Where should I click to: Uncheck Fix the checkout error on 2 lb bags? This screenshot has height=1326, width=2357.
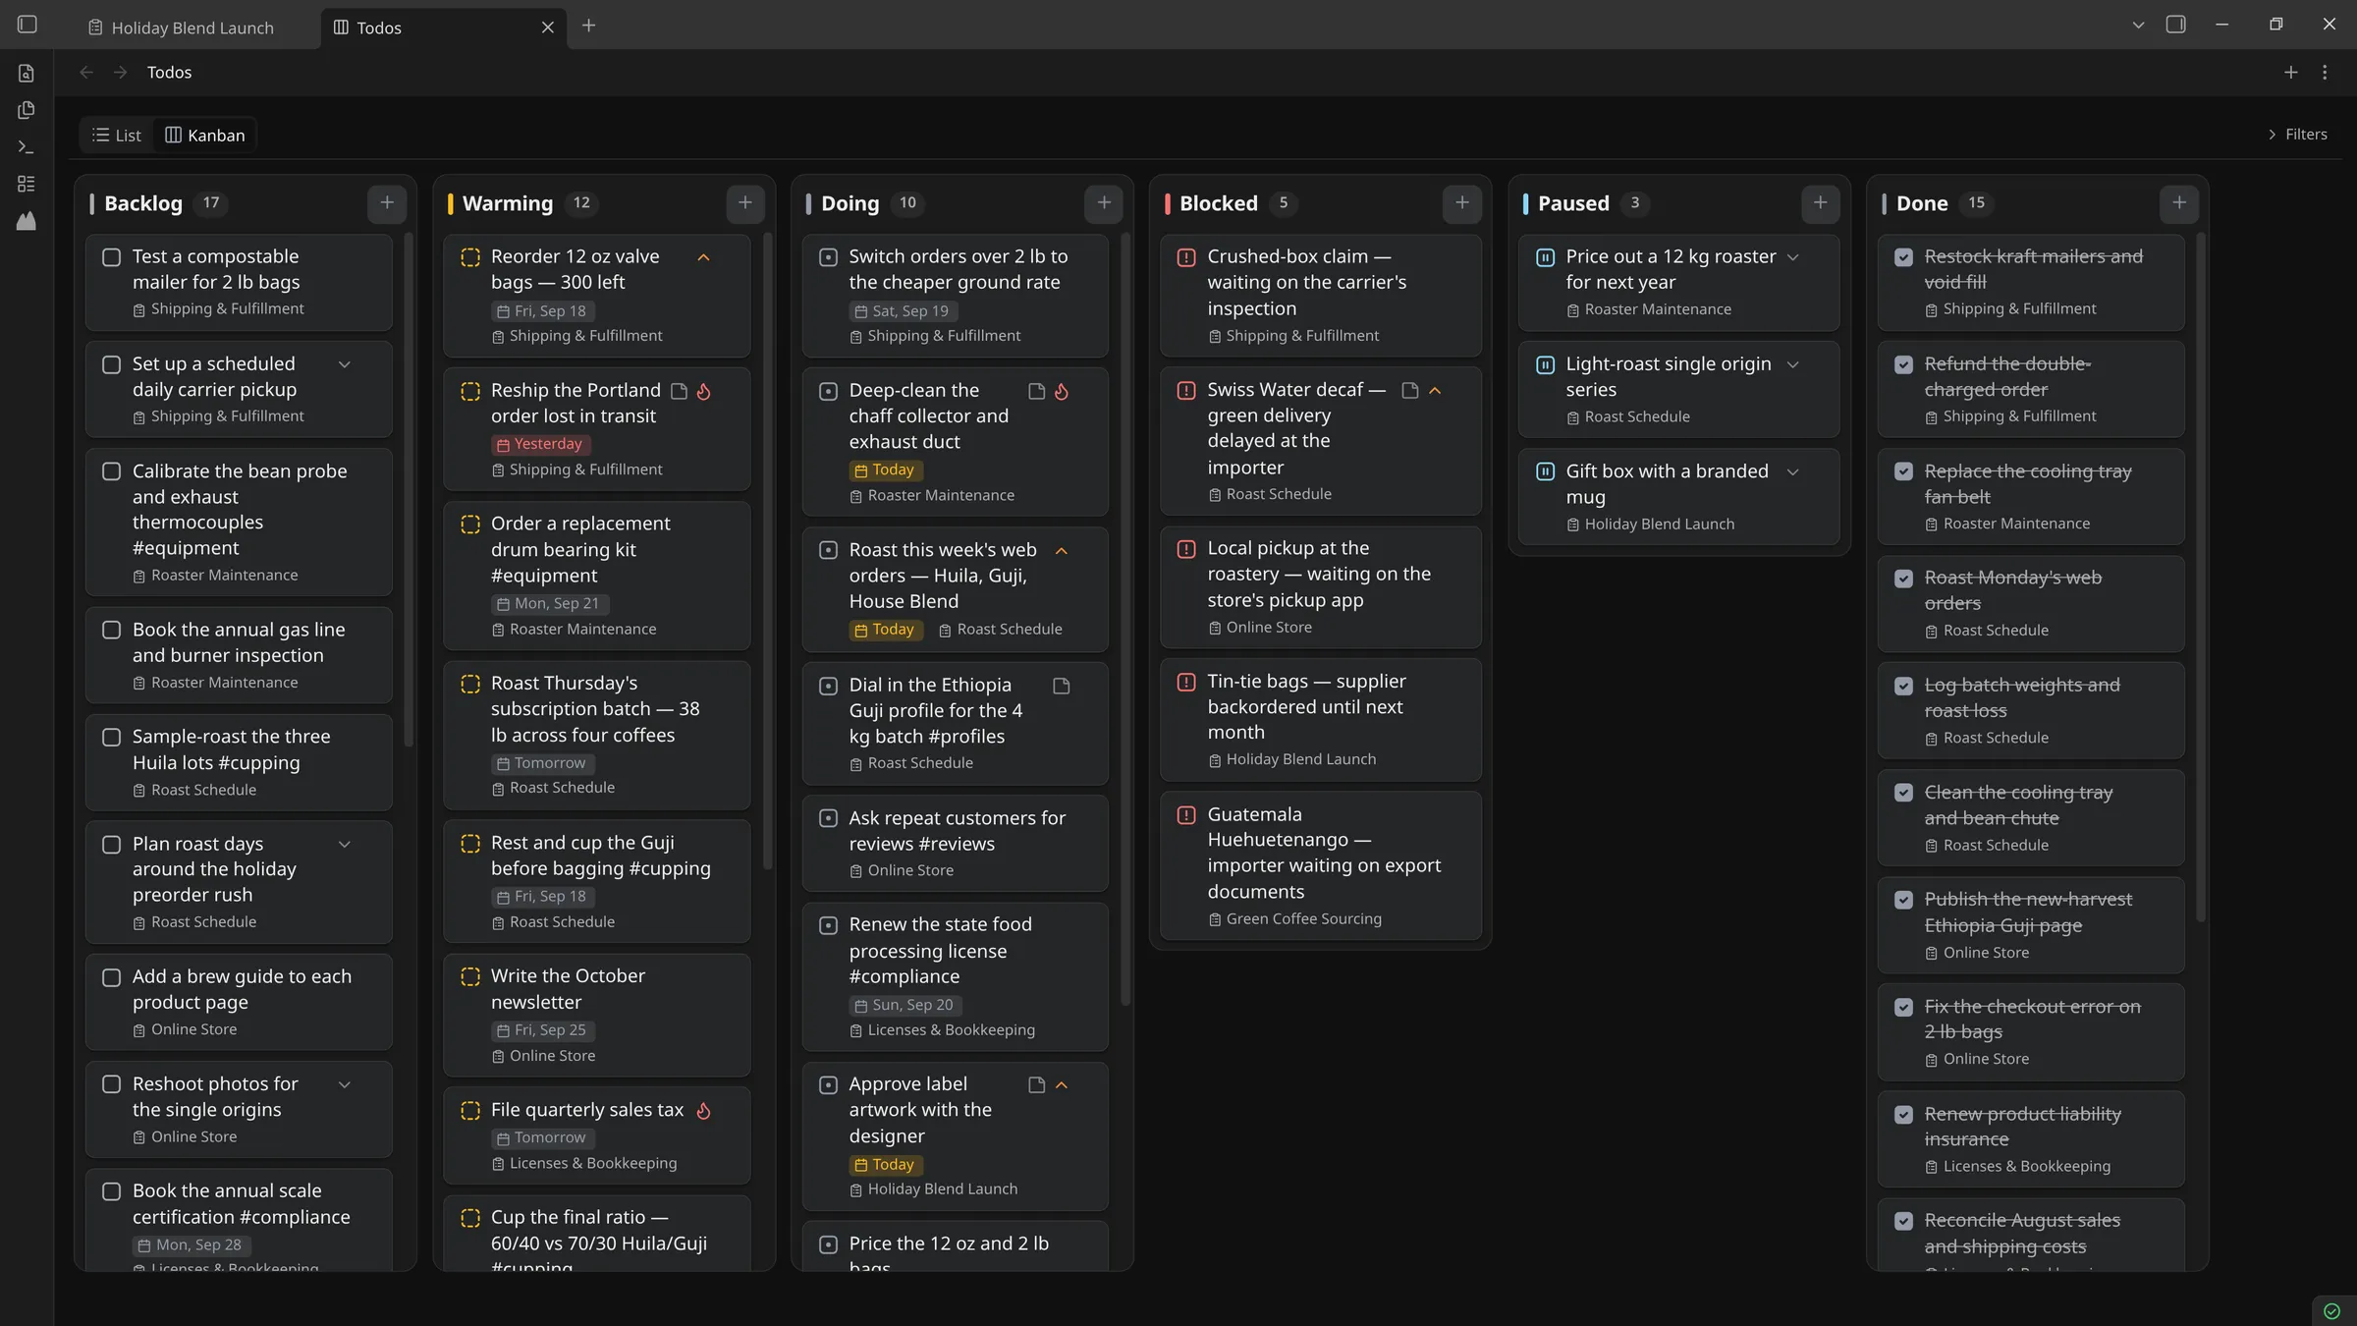click(x=1903, y=1008)
